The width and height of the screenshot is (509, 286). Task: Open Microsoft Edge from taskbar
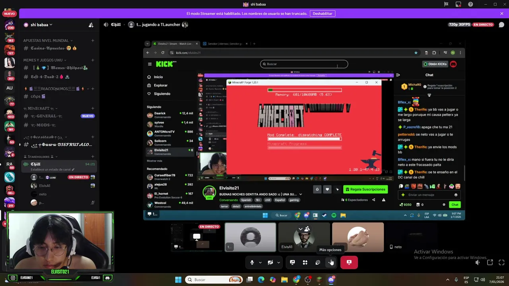(261, 280)
